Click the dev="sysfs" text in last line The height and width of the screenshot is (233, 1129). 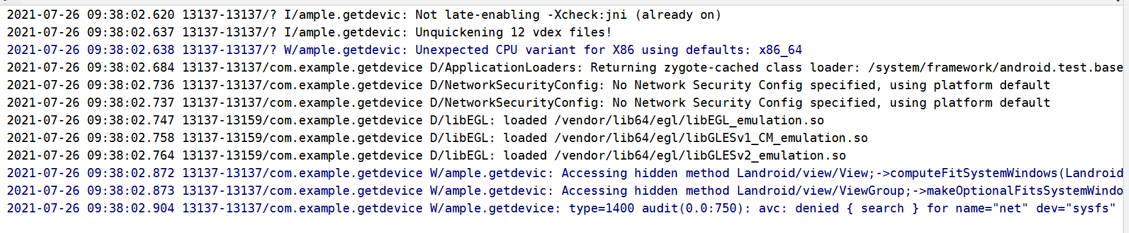(x=1076, y=208)
